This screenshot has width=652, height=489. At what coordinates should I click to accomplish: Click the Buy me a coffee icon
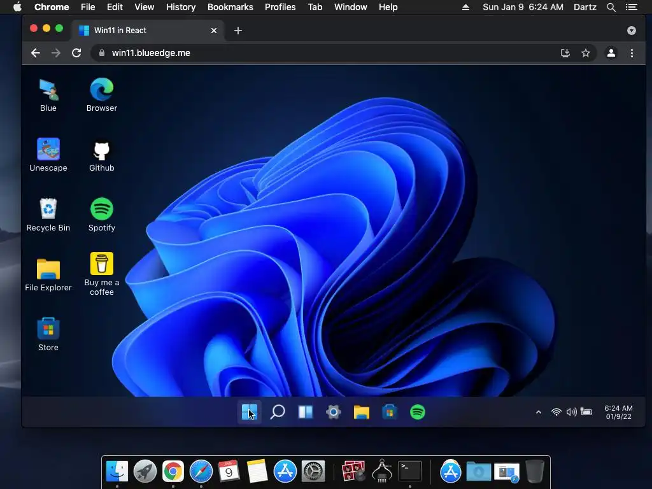pyautogui.click(x=101, y=274)
